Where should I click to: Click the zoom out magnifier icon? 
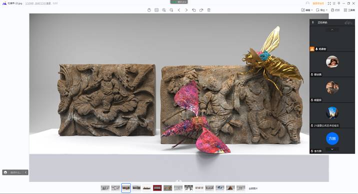pos(171,10)
